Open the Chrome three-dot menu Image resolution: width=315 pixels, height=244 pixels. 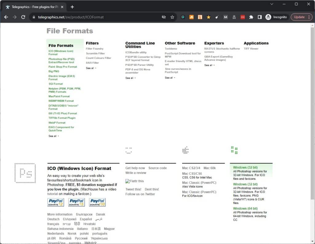[x=309, y=17]
